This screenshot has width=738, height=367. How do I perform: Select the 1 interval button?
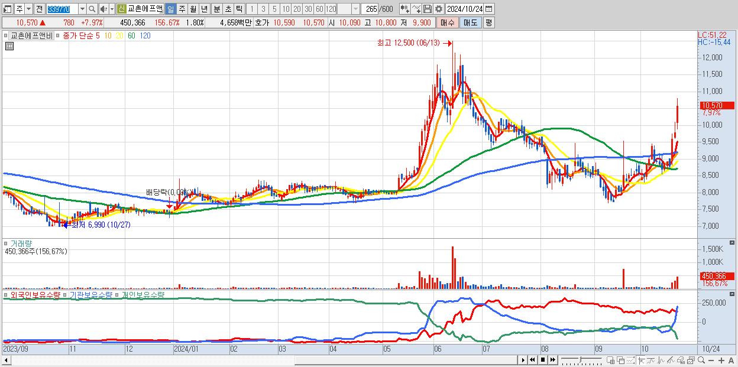(x=252, y=9)
